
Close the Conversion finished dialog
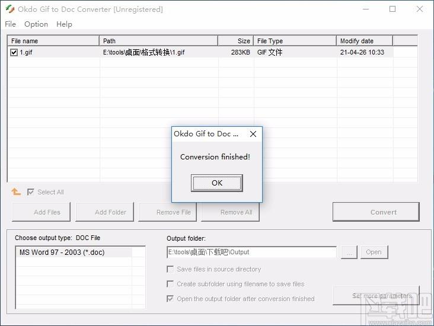click(x=253, y=134)
